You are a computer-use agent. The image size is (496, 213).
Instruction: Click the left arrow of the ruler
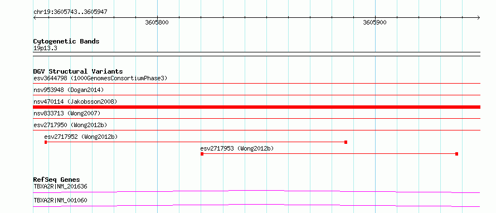35,17
